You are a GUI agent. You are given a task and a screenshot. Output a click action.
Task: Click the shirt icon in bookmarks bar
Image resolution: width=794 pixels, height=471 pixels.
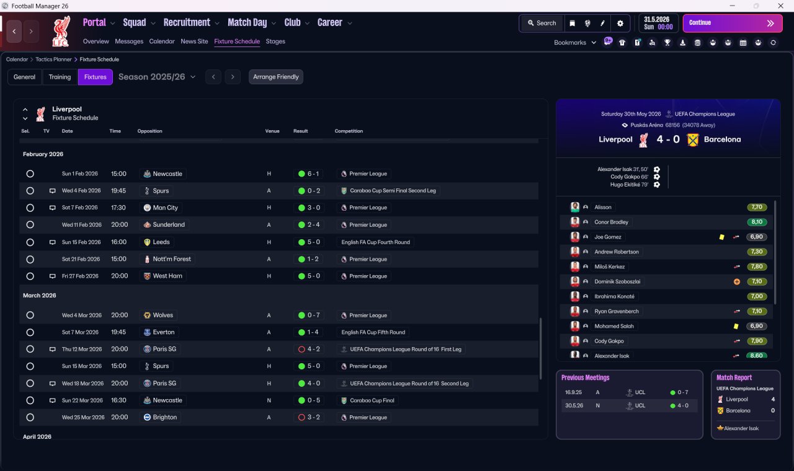pos(622,43)
